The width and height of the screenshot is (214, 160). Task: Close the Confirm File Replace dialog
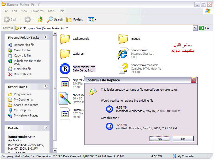tap(193, 80)
